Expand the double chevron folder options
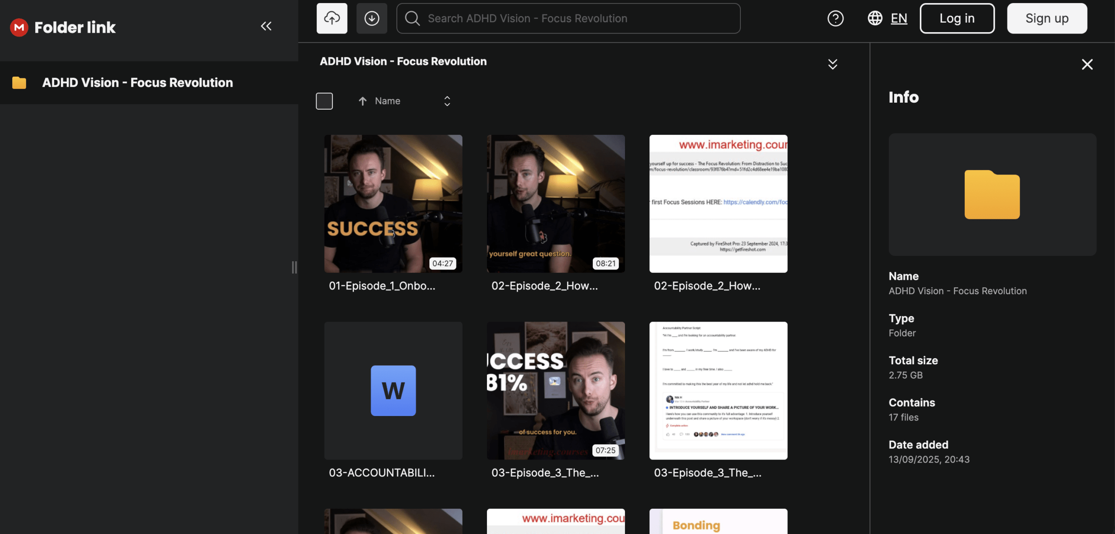The height and width of the screenshot is (534, 1115). point(832,64)
